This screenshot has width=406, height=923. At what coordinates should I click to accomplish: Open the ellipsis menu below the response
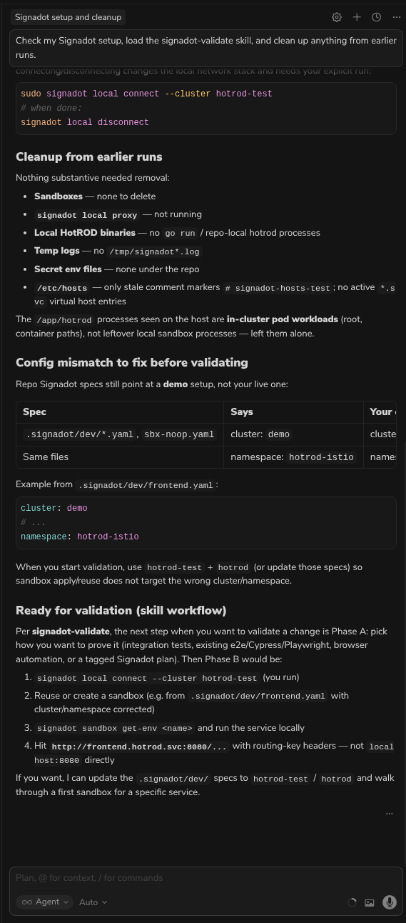coord(390,814)
